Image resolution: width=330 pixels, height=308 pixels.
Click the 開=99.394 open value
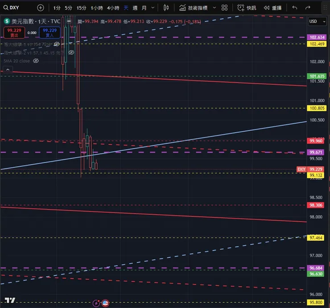tap(88, 21)
